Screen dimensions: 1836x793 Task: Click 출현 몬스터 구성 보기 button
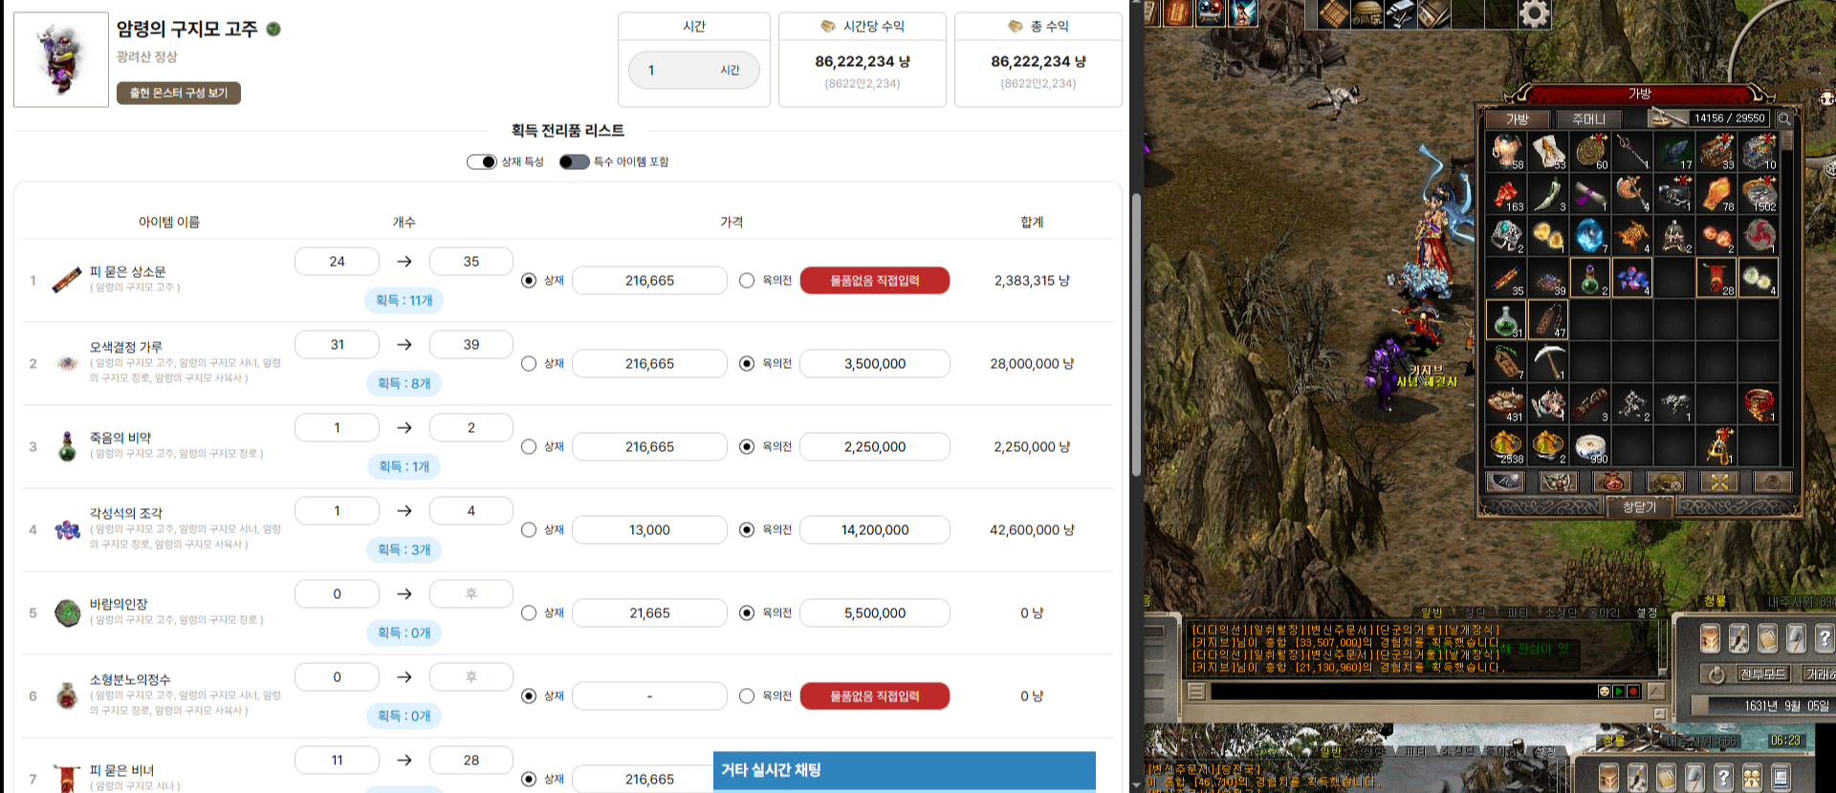tap(179, 93)
